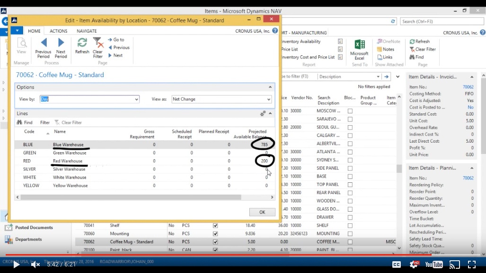Send to OneNote in Items window
Image resolution: width=486 pixels, height=273 pixels.
pos(389,42)
